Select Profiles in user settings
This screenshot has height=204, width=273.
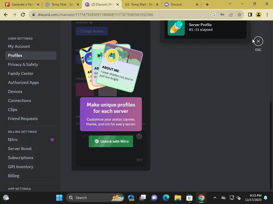pyautogui.click(x=31, y=55)
